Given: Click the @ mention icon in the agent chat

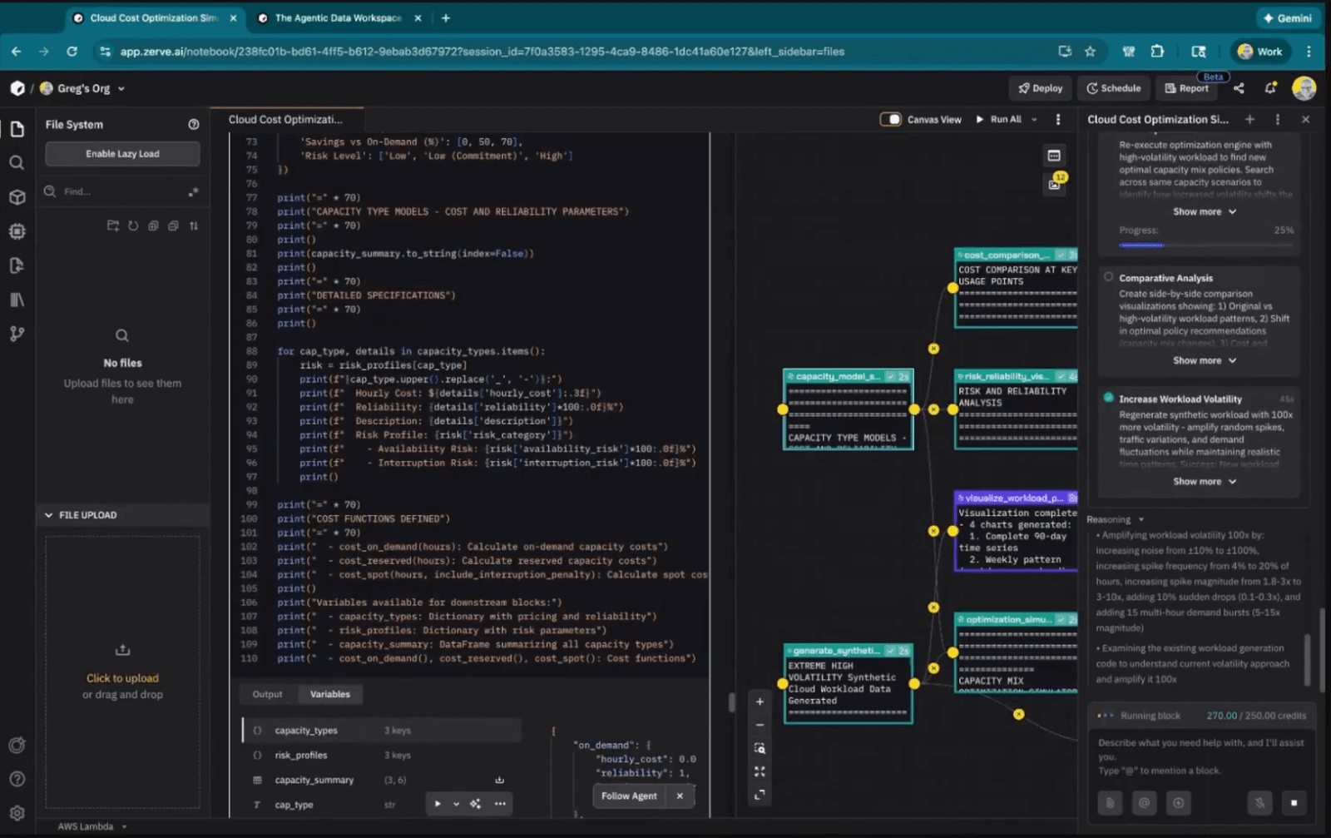Looking at the screenshot, I should point(1144,803).
